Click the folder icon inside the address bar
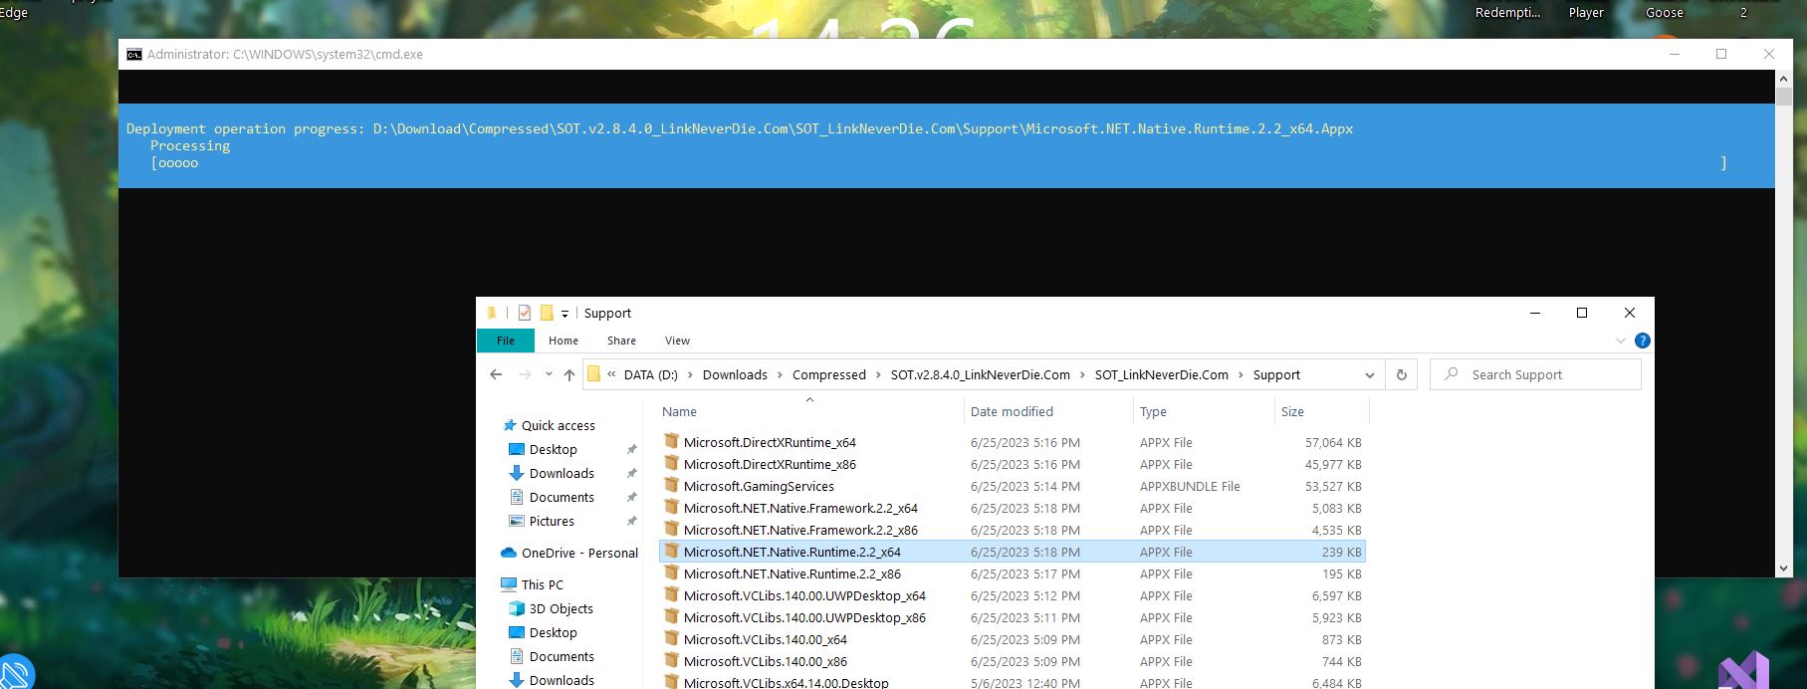The image size is (1807, 689). click(593, 374)
